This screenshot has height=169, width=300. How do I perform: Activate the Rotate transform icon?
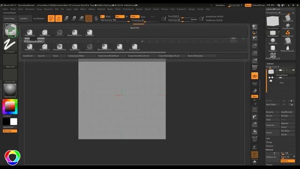click(81, 18)
